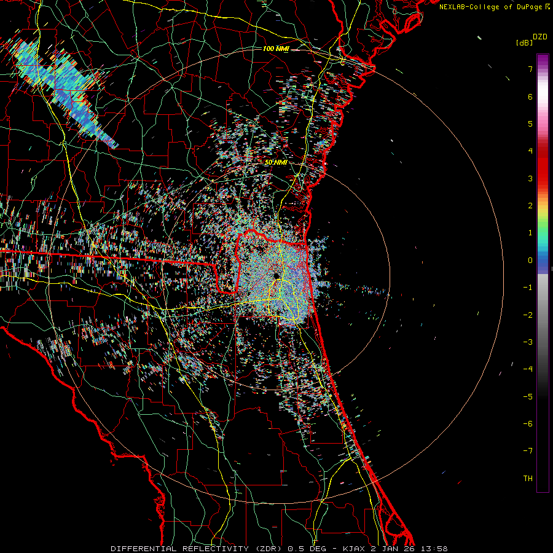Click the -4 dB value on the scale
The width and height of the screenshot is (553, 553).
(x=528, y=369)
